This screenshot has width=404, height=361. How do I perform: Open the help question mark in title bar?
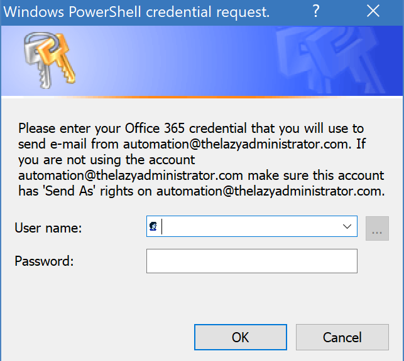316,11
